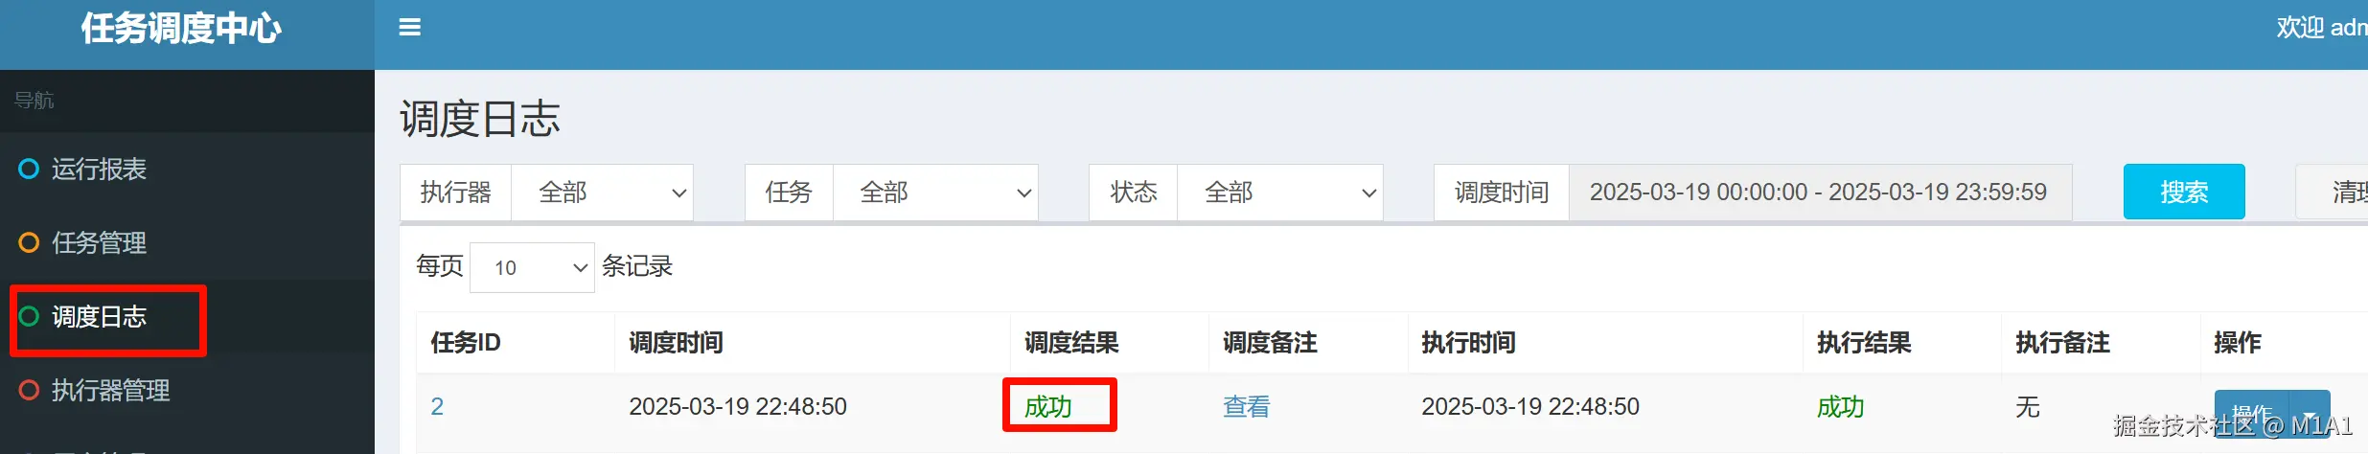Go to 任务管理 in sidebar

[99, 242]
